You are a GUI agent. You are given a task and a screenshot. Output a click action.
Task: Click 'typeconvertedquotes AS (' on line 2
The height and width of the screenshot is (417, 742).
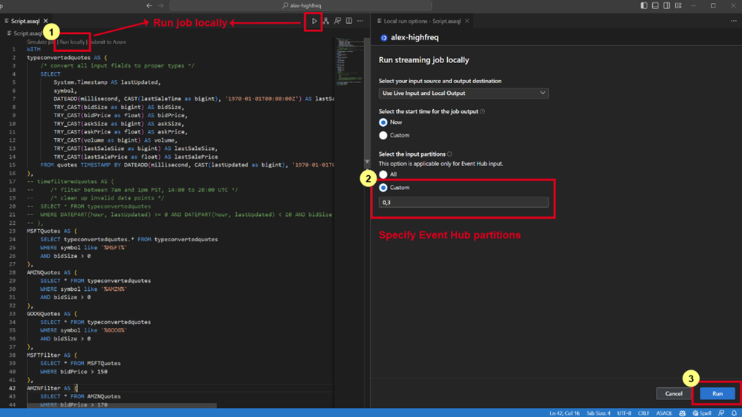click(x=67, y=58)
